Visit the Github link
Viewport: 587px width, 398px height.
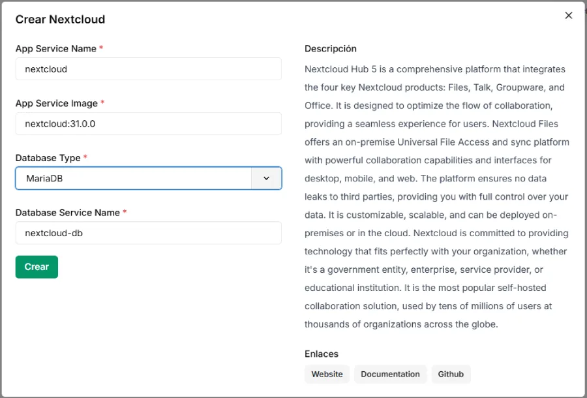451,374
